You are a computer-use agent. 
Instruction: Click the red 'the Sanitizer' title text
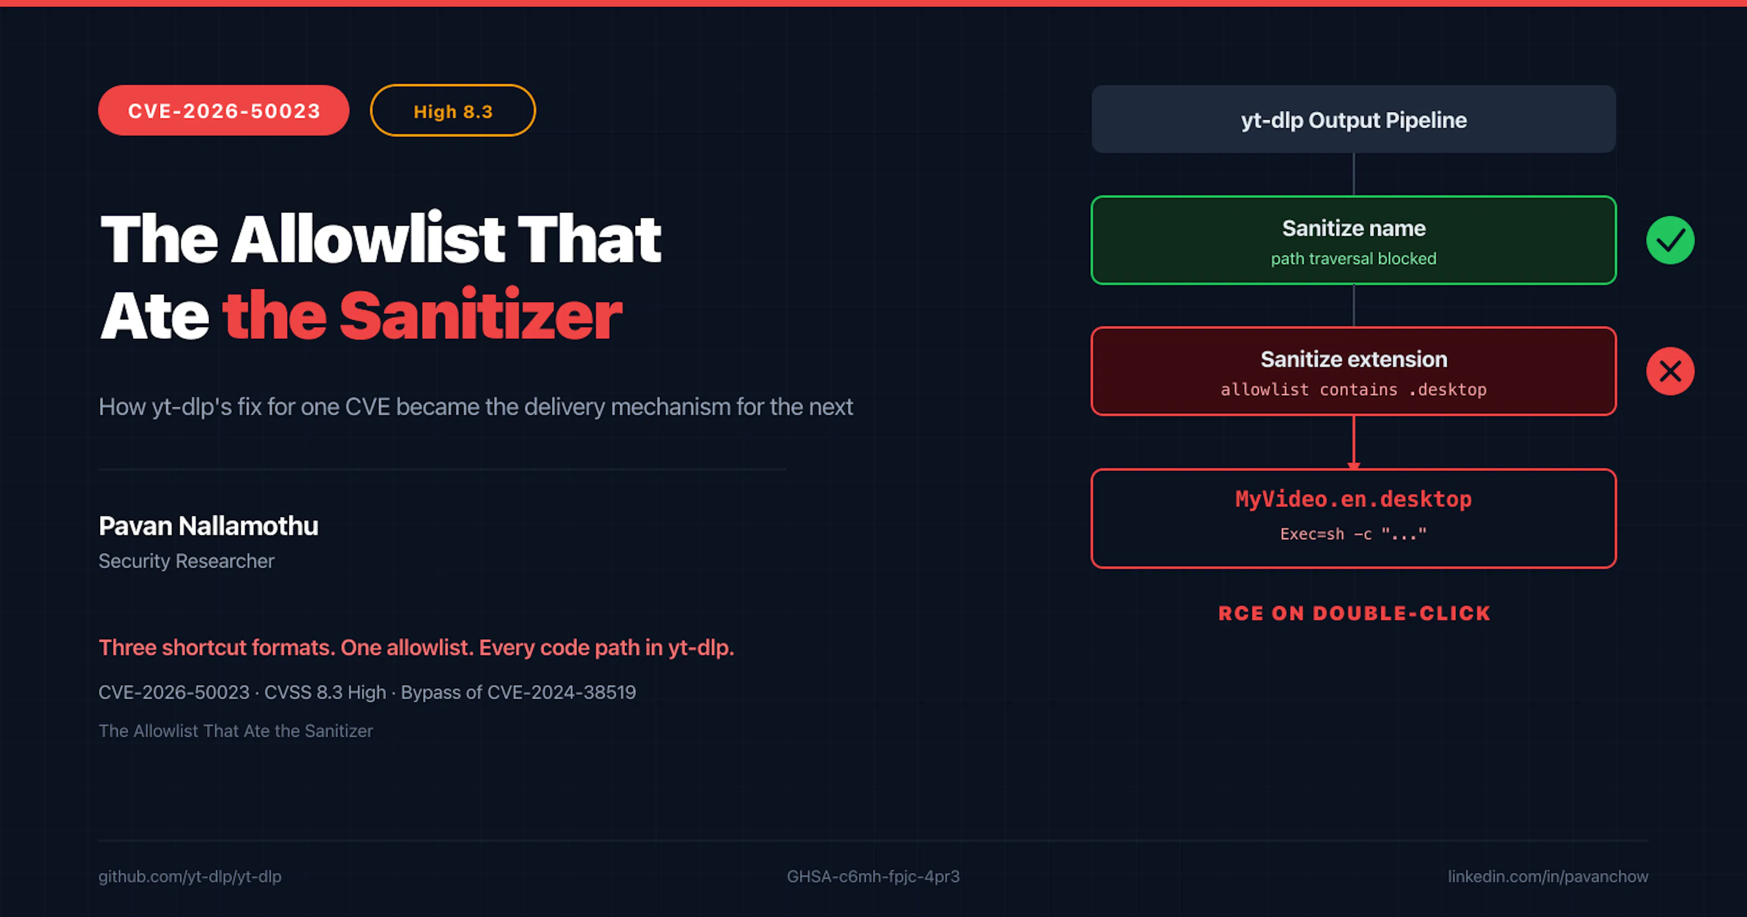[422, 315]
